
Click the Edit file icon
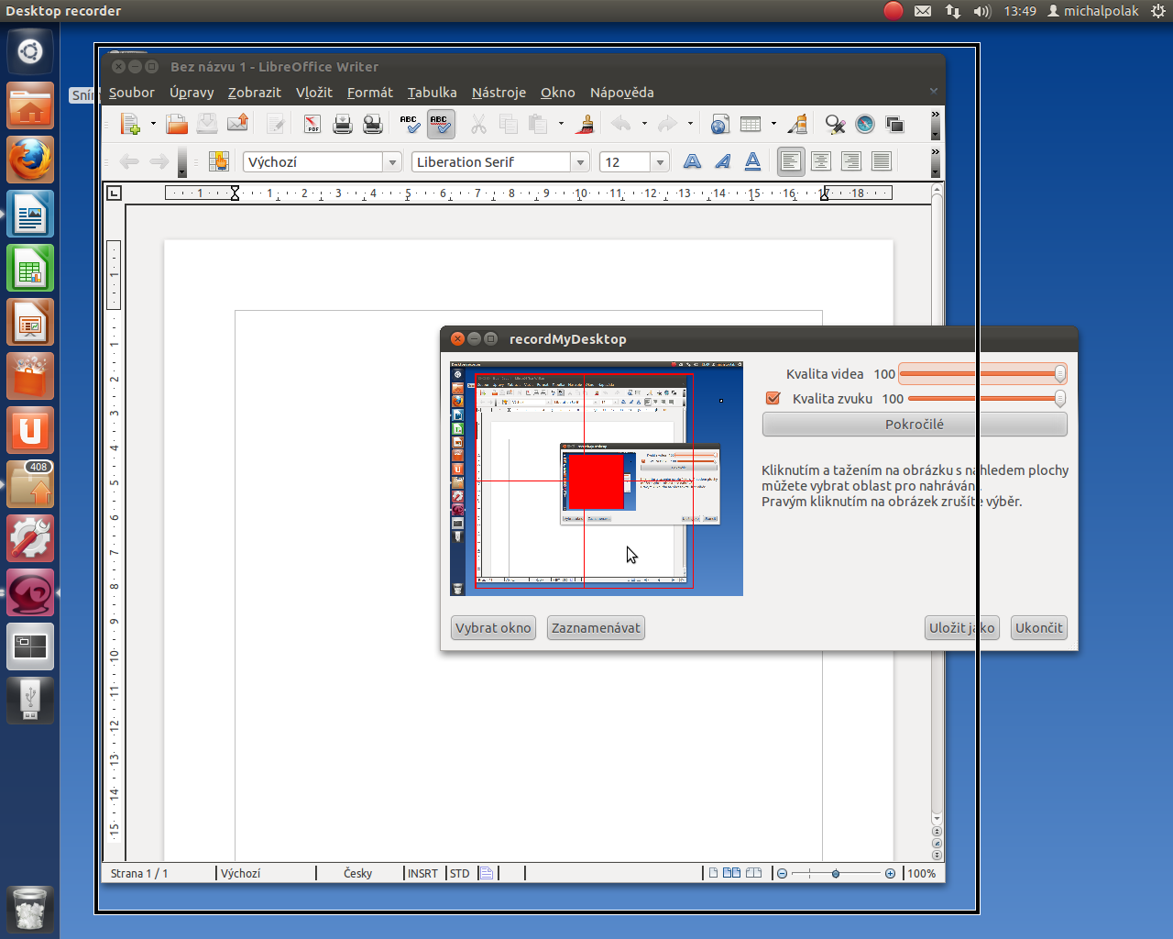coord(275,124)
